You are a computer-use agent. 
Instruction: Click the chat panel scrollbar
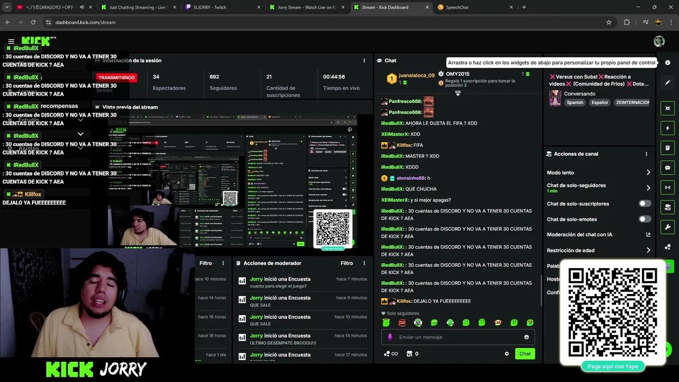[541, 291]
